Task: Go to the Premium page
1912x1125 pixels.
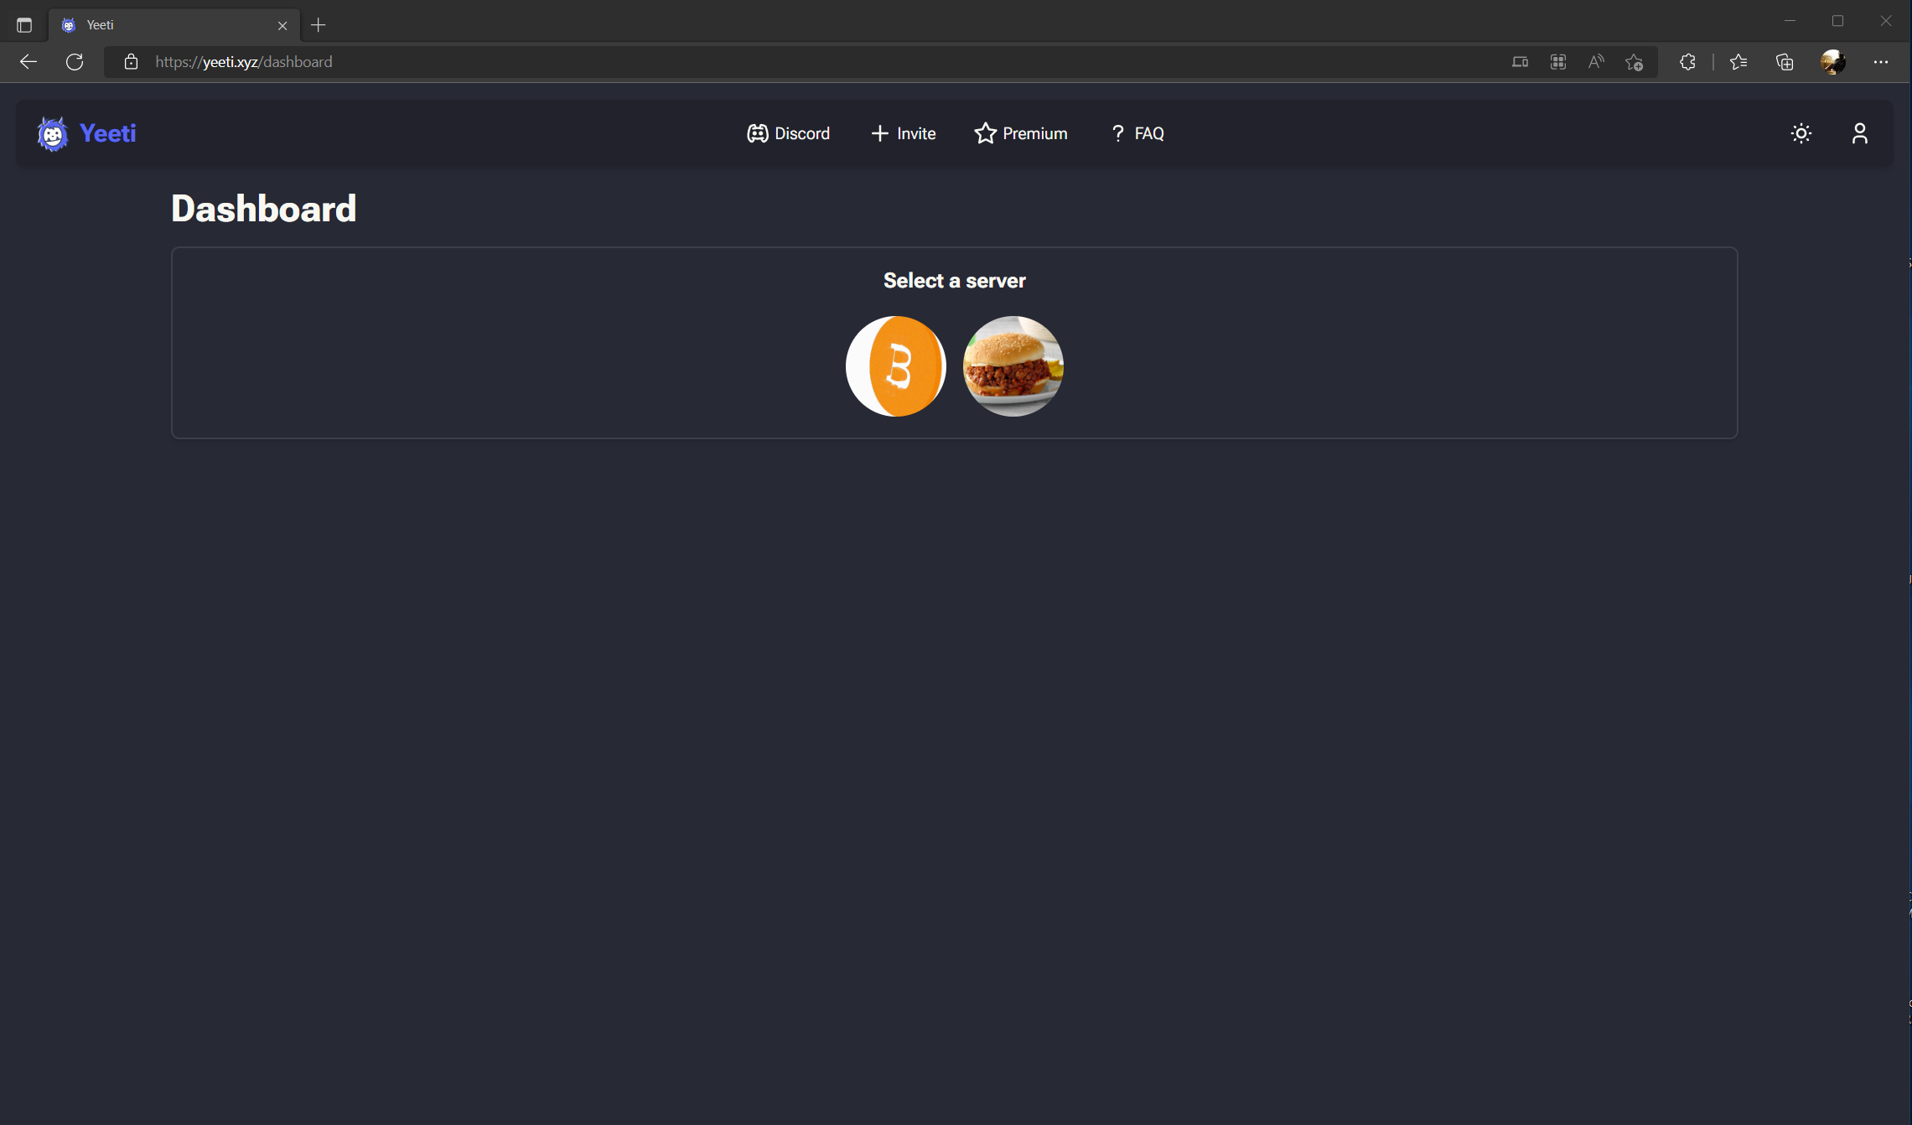Action: pos(1020,133)
